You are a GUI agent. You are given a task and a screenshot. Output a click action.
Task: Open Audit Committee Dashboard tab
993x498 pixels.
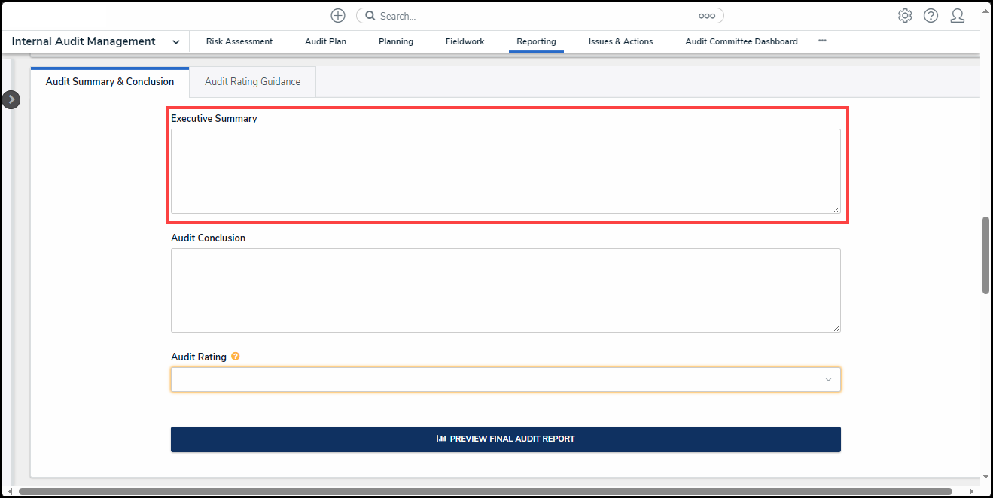pyautogui.click(x=742, y=41)
